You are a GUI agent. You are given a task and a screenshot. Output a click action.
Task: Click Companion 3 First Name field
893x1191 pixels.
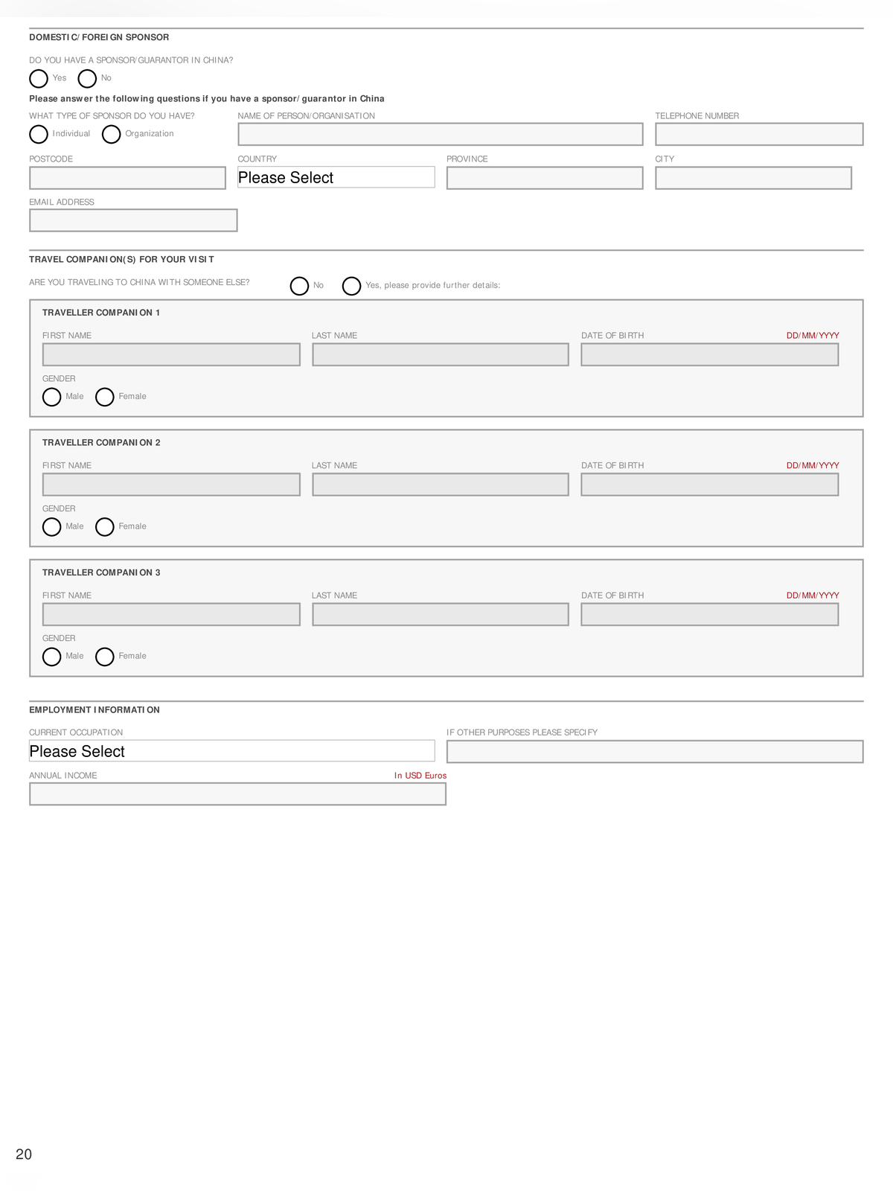click(171, 614)
